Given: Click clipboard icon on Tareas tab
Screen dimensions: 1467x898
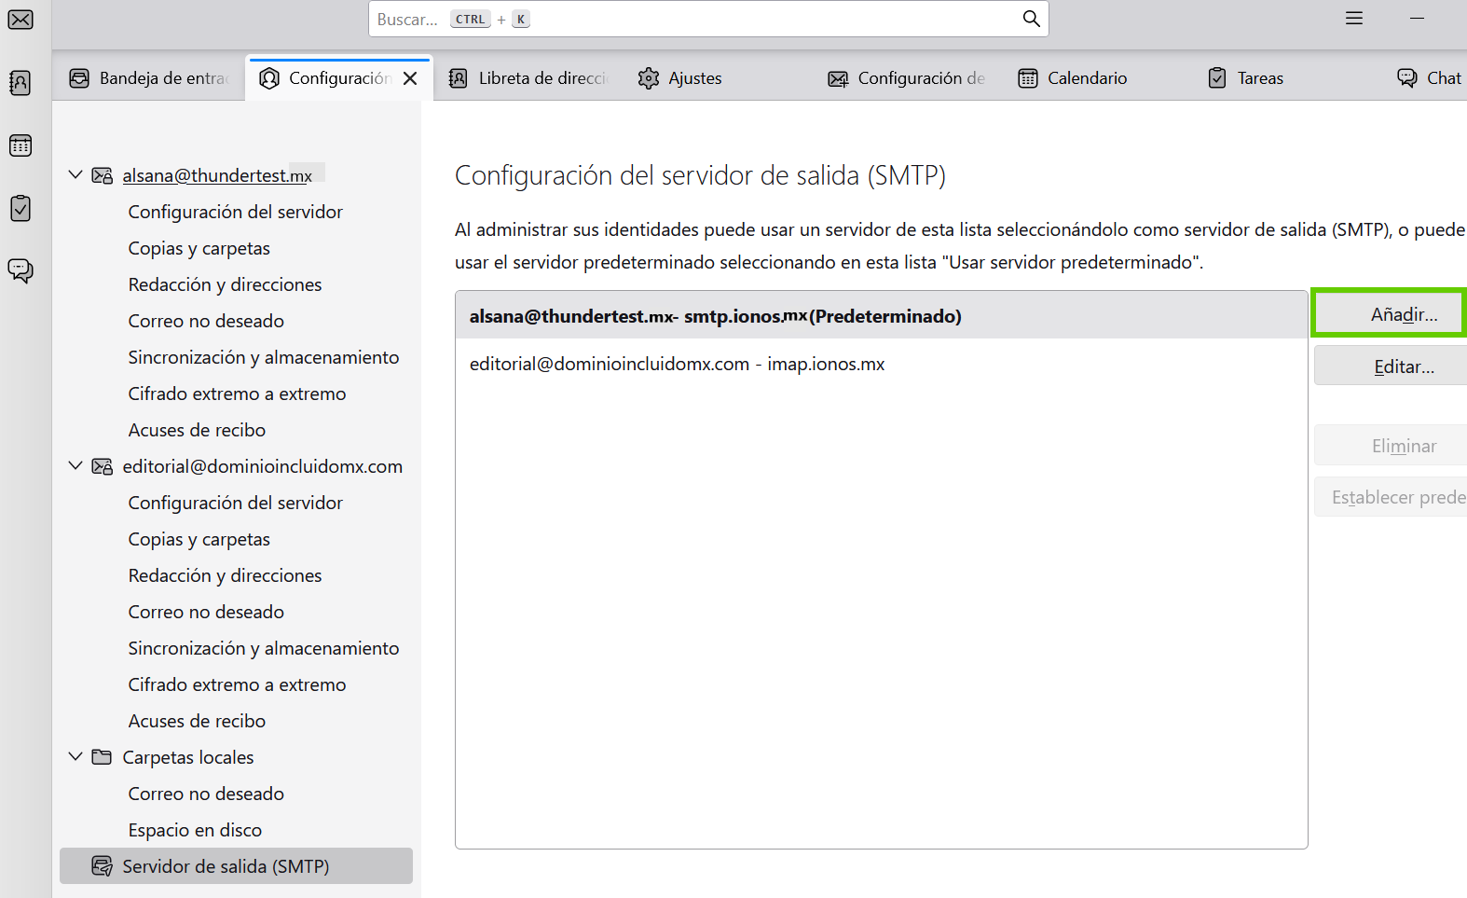Looking at the screenshot, I should click(1217, 78).
